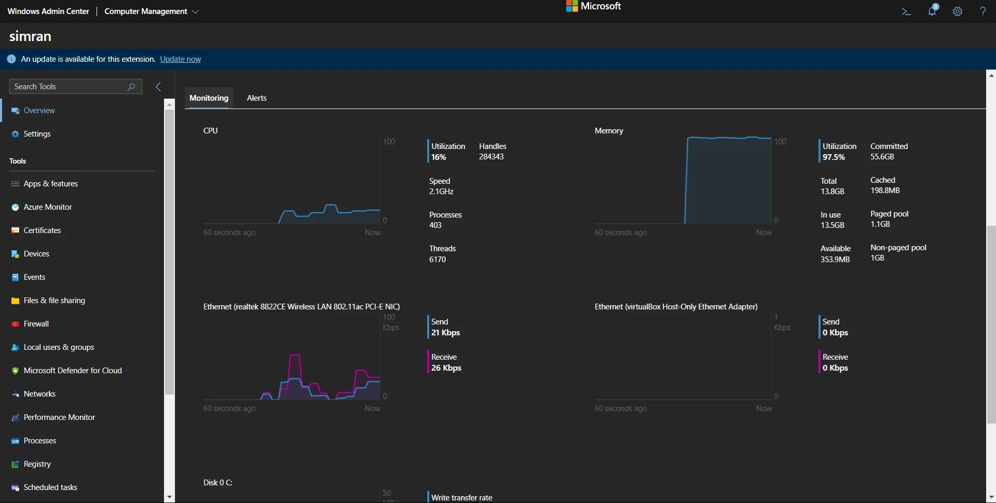Open the Computer Management dropdown
Screen dimensions: 996x503
point(152,11)
